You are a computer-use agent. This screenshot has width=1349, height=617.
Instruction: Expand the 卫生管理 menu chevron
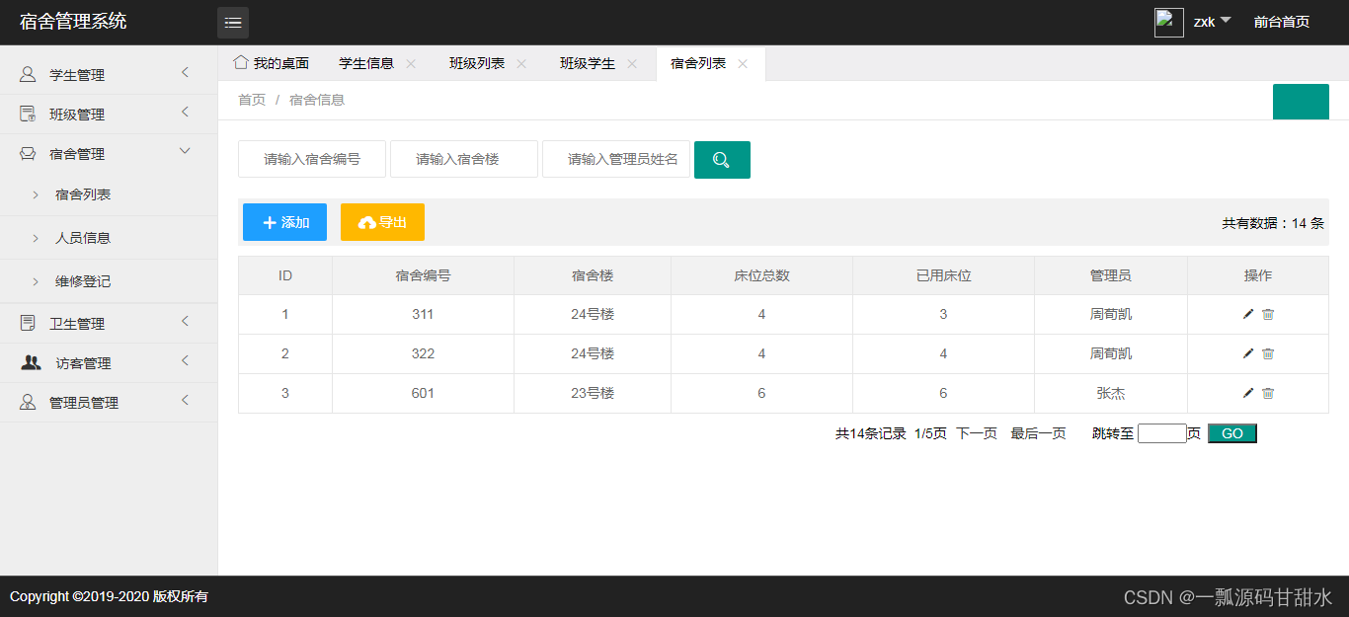click(x=185, y=322)
